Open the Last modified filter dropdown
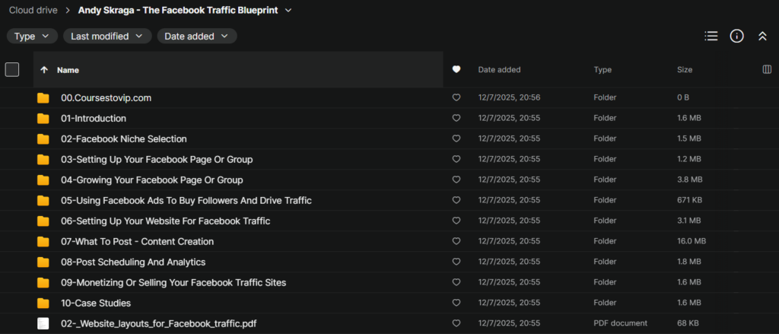 (107, 36)
